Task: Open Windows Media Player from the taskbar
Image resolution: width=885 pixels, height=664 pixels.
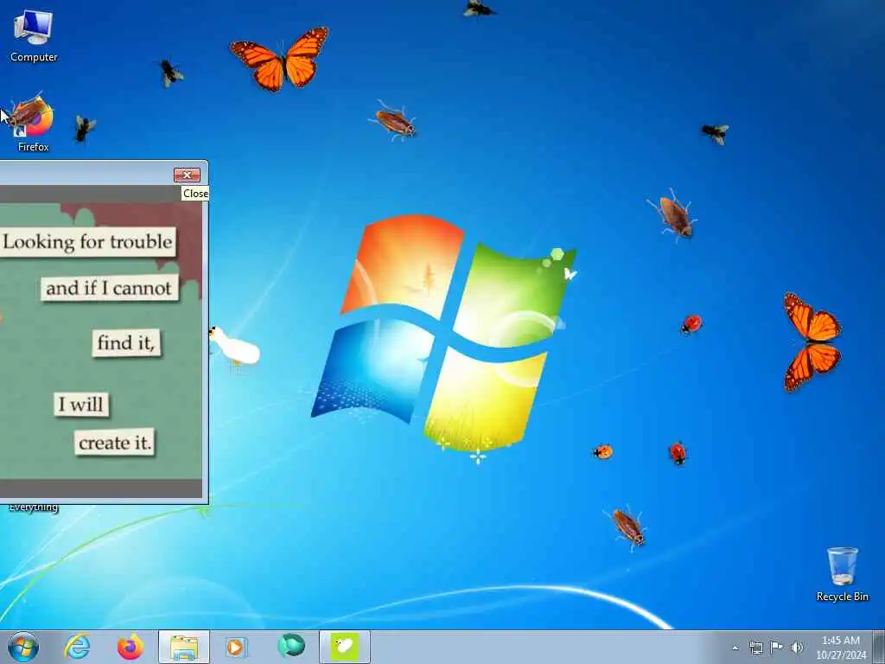Action: tap(236, 647)
